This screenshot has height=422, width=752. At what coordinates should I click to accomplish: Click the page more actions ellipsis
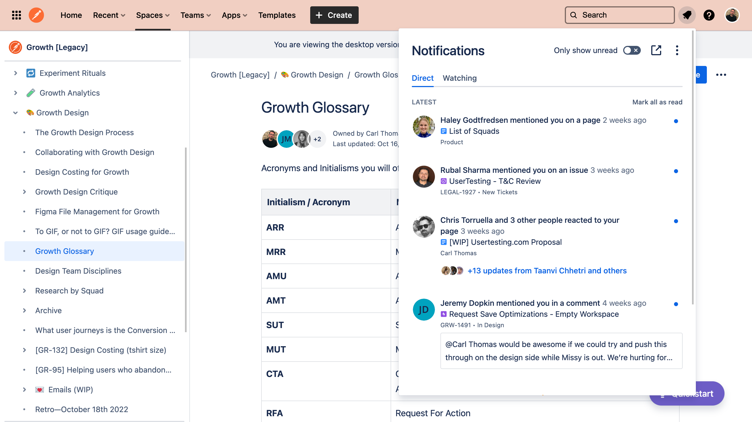tap(721, 75)
